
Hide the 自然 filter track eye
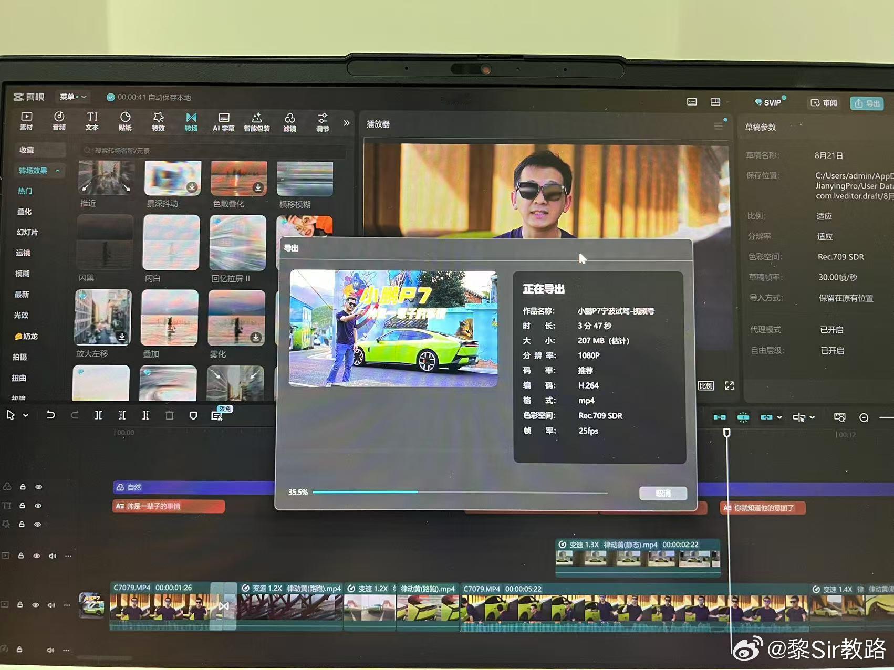38,487
